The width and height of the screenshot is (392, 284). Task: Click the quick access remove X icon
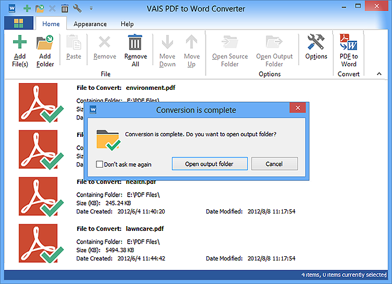(x=52, y=9)
